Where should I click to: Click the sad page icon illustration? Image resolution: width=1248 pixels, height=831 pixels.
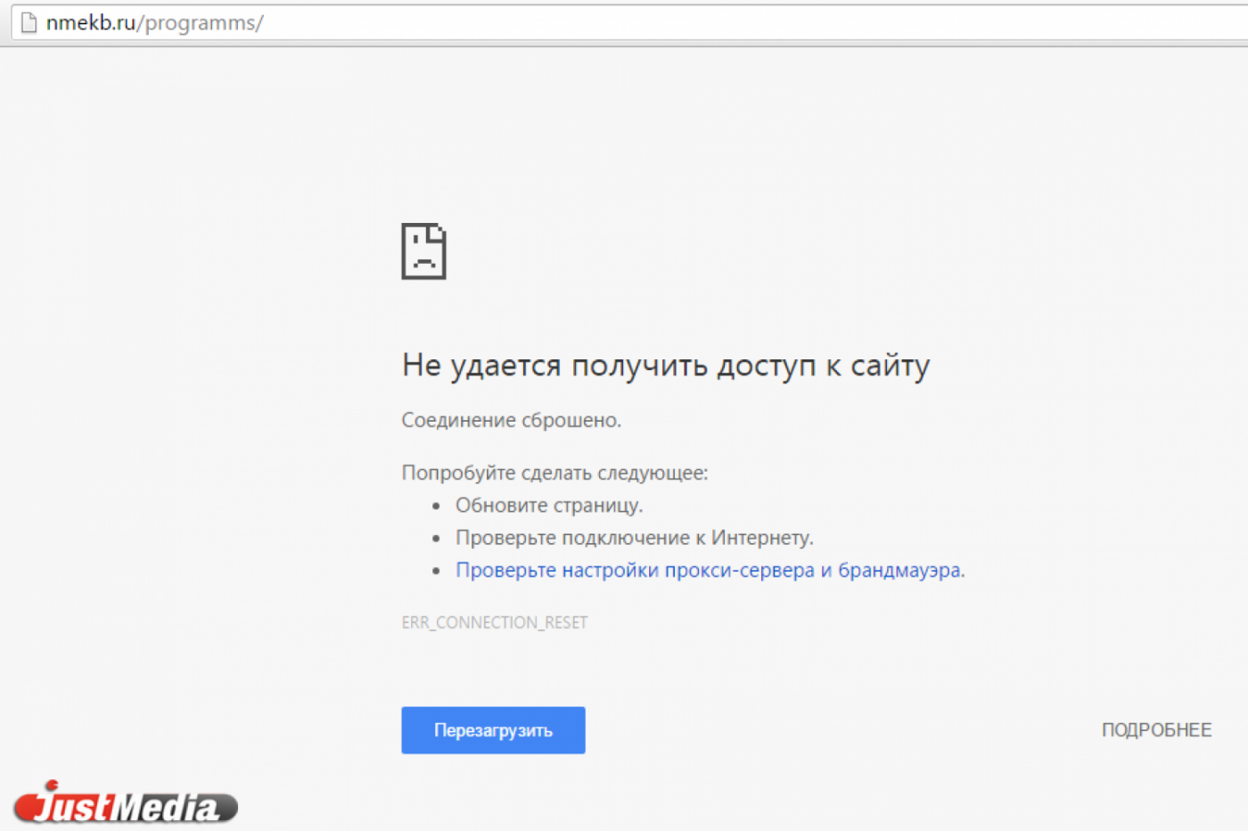pos(424,251)
